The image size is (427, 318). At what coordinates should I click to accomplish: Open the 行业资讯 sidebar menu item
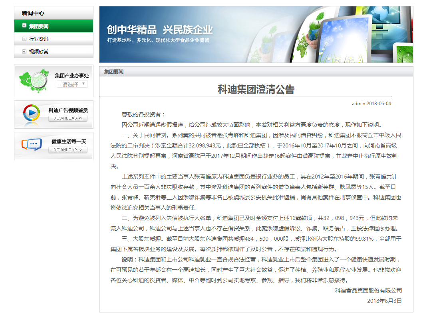point(54,39)
